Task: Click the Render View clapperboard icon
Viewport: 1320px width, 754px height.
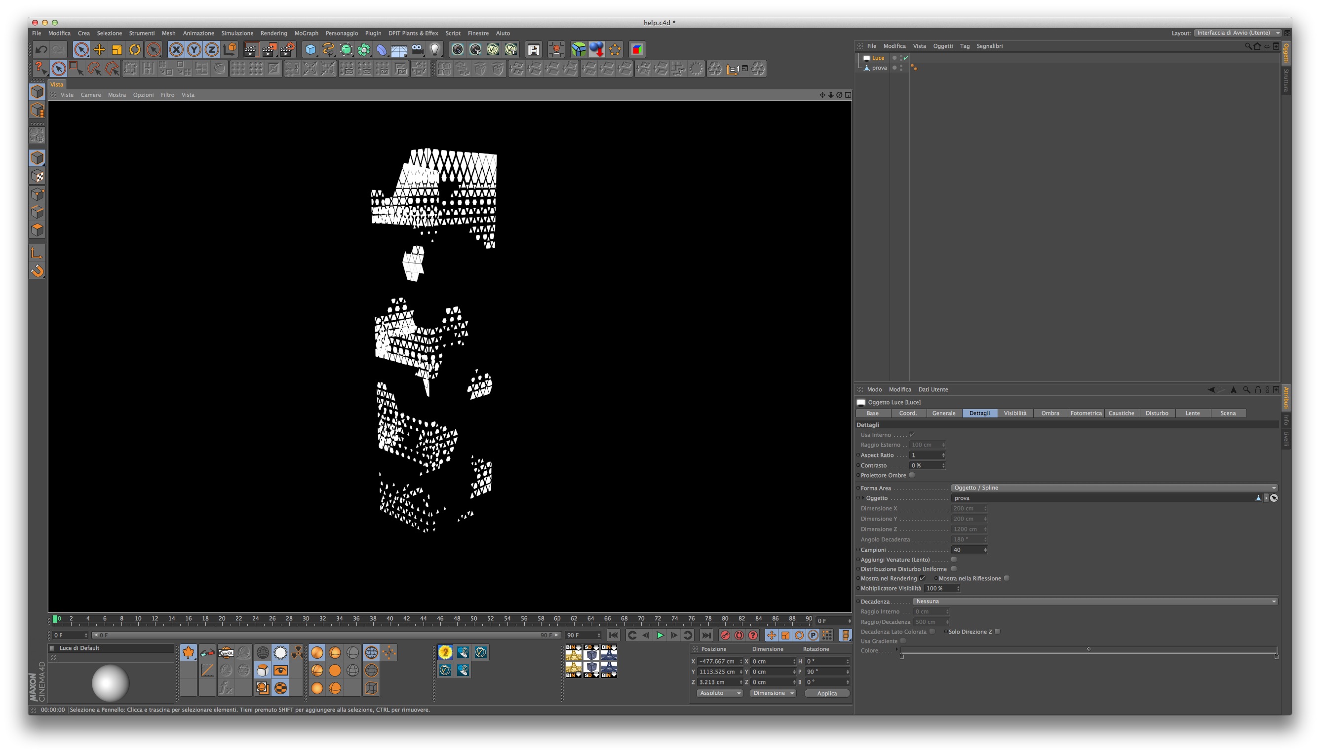Action: tap(251, 50)
